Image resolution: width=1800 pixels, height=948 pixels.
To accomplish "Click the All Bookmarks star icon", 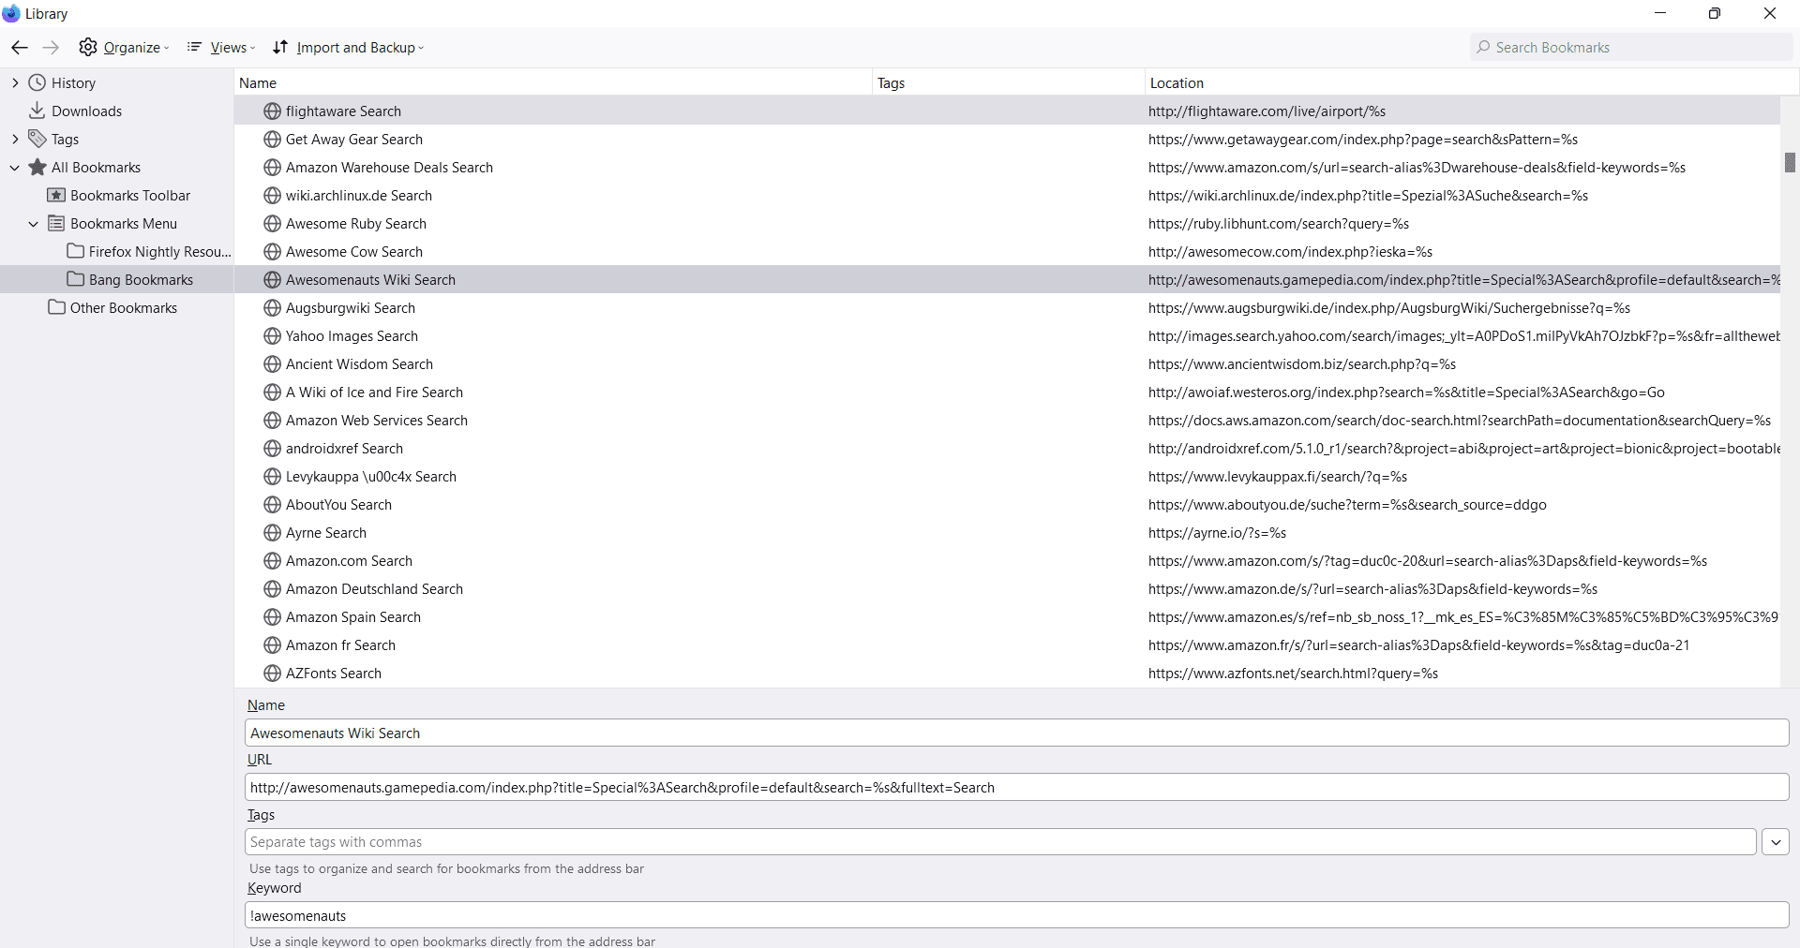I will (37, 167).
